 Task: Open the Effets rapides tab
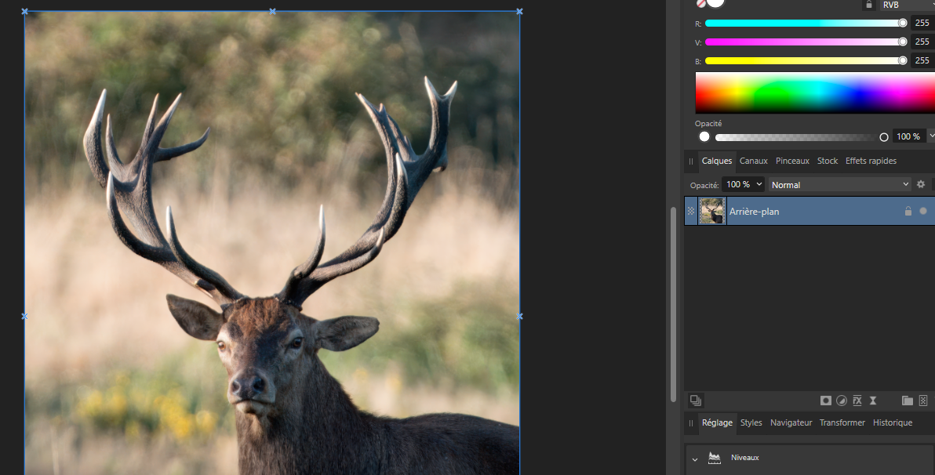(871, 161)
